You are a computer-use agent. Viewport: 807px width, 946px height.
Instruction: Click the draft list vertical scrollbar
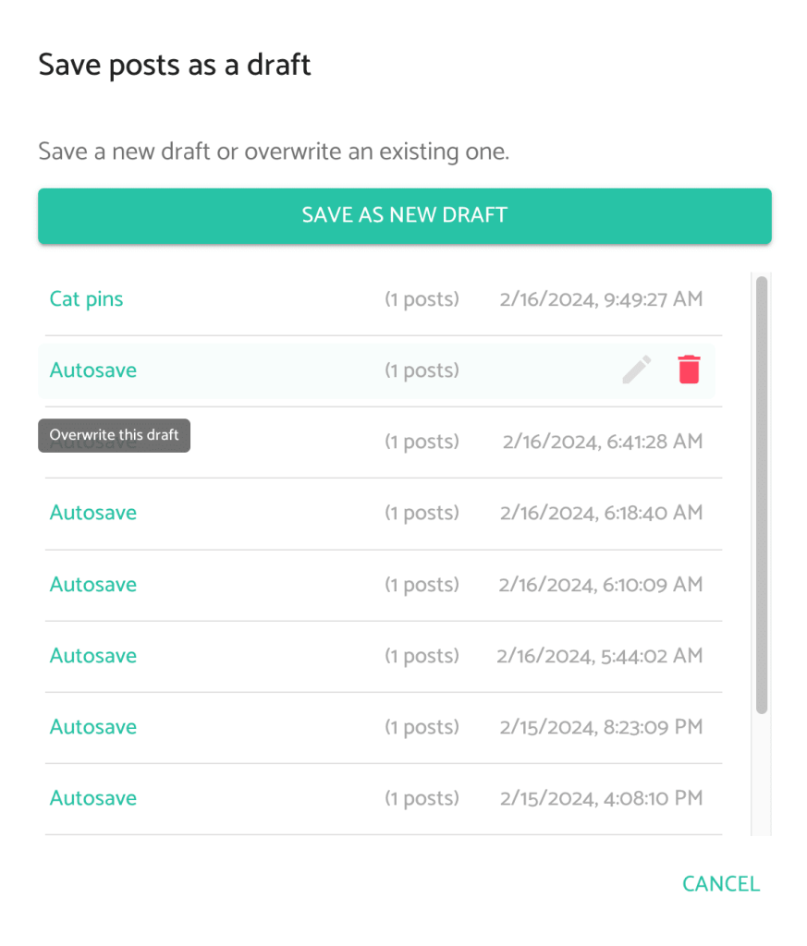762,494
